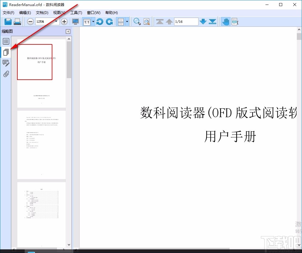Click the page number field 1/16
The width and height of the screenshot is (302, 253).
[186, 22]
